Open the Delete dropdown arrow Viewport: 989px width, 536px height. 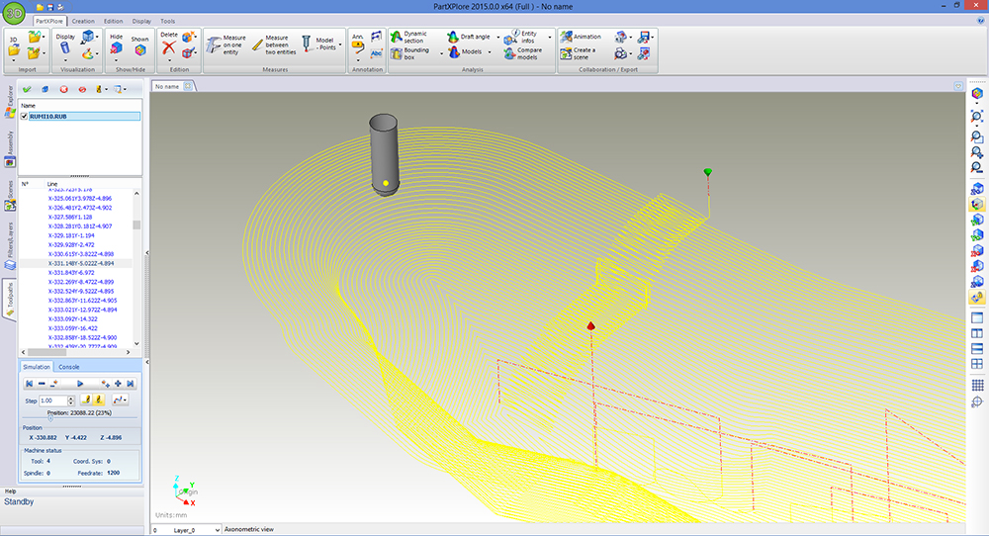(168, 61)
